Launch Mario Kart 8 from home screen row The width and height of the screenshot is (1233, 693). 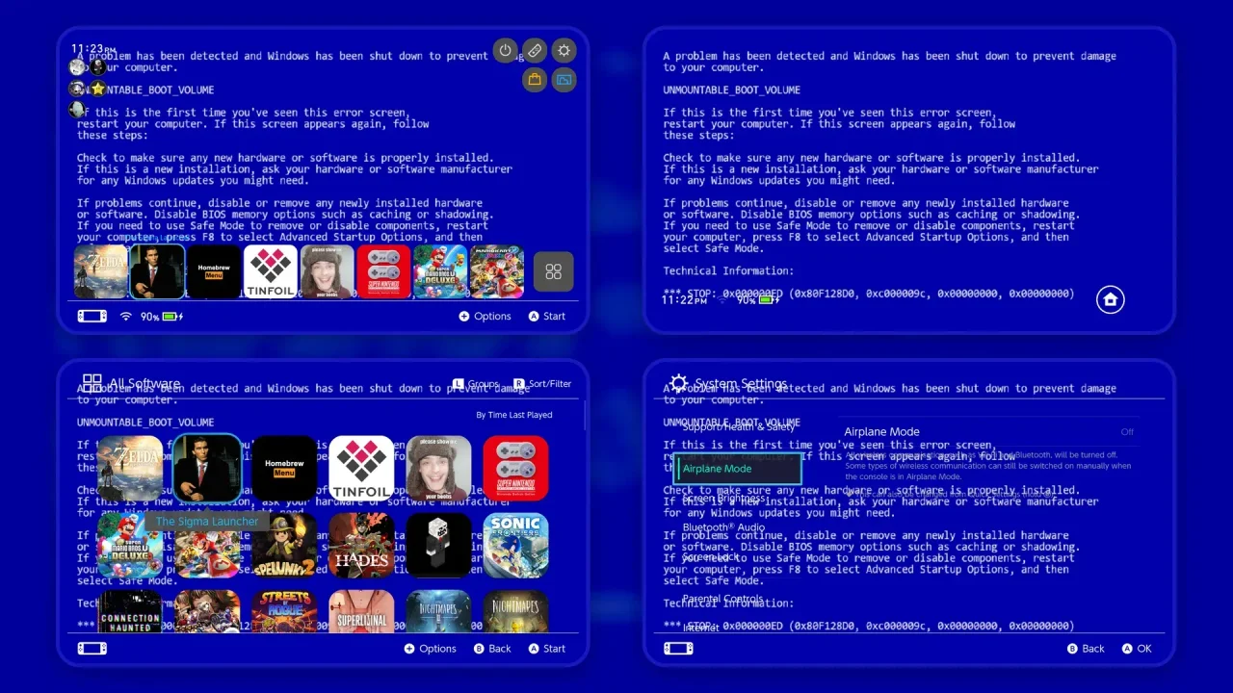pyautogui.click(x=497, y=271)
